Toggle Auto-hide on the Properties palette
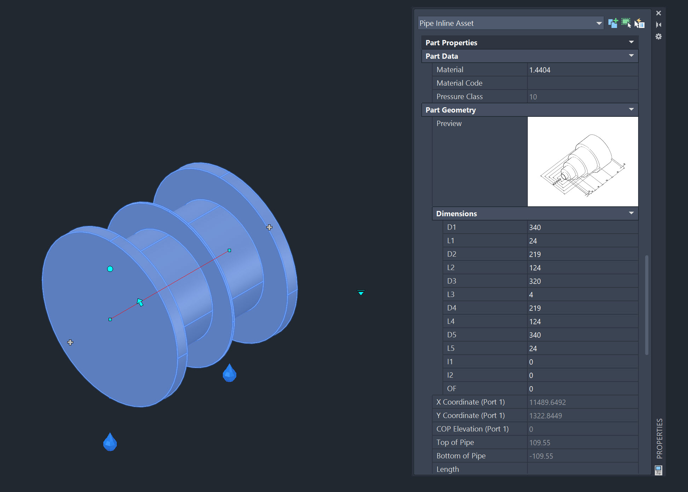The height and width of the screenshot is (492, 688). point(659,24)
